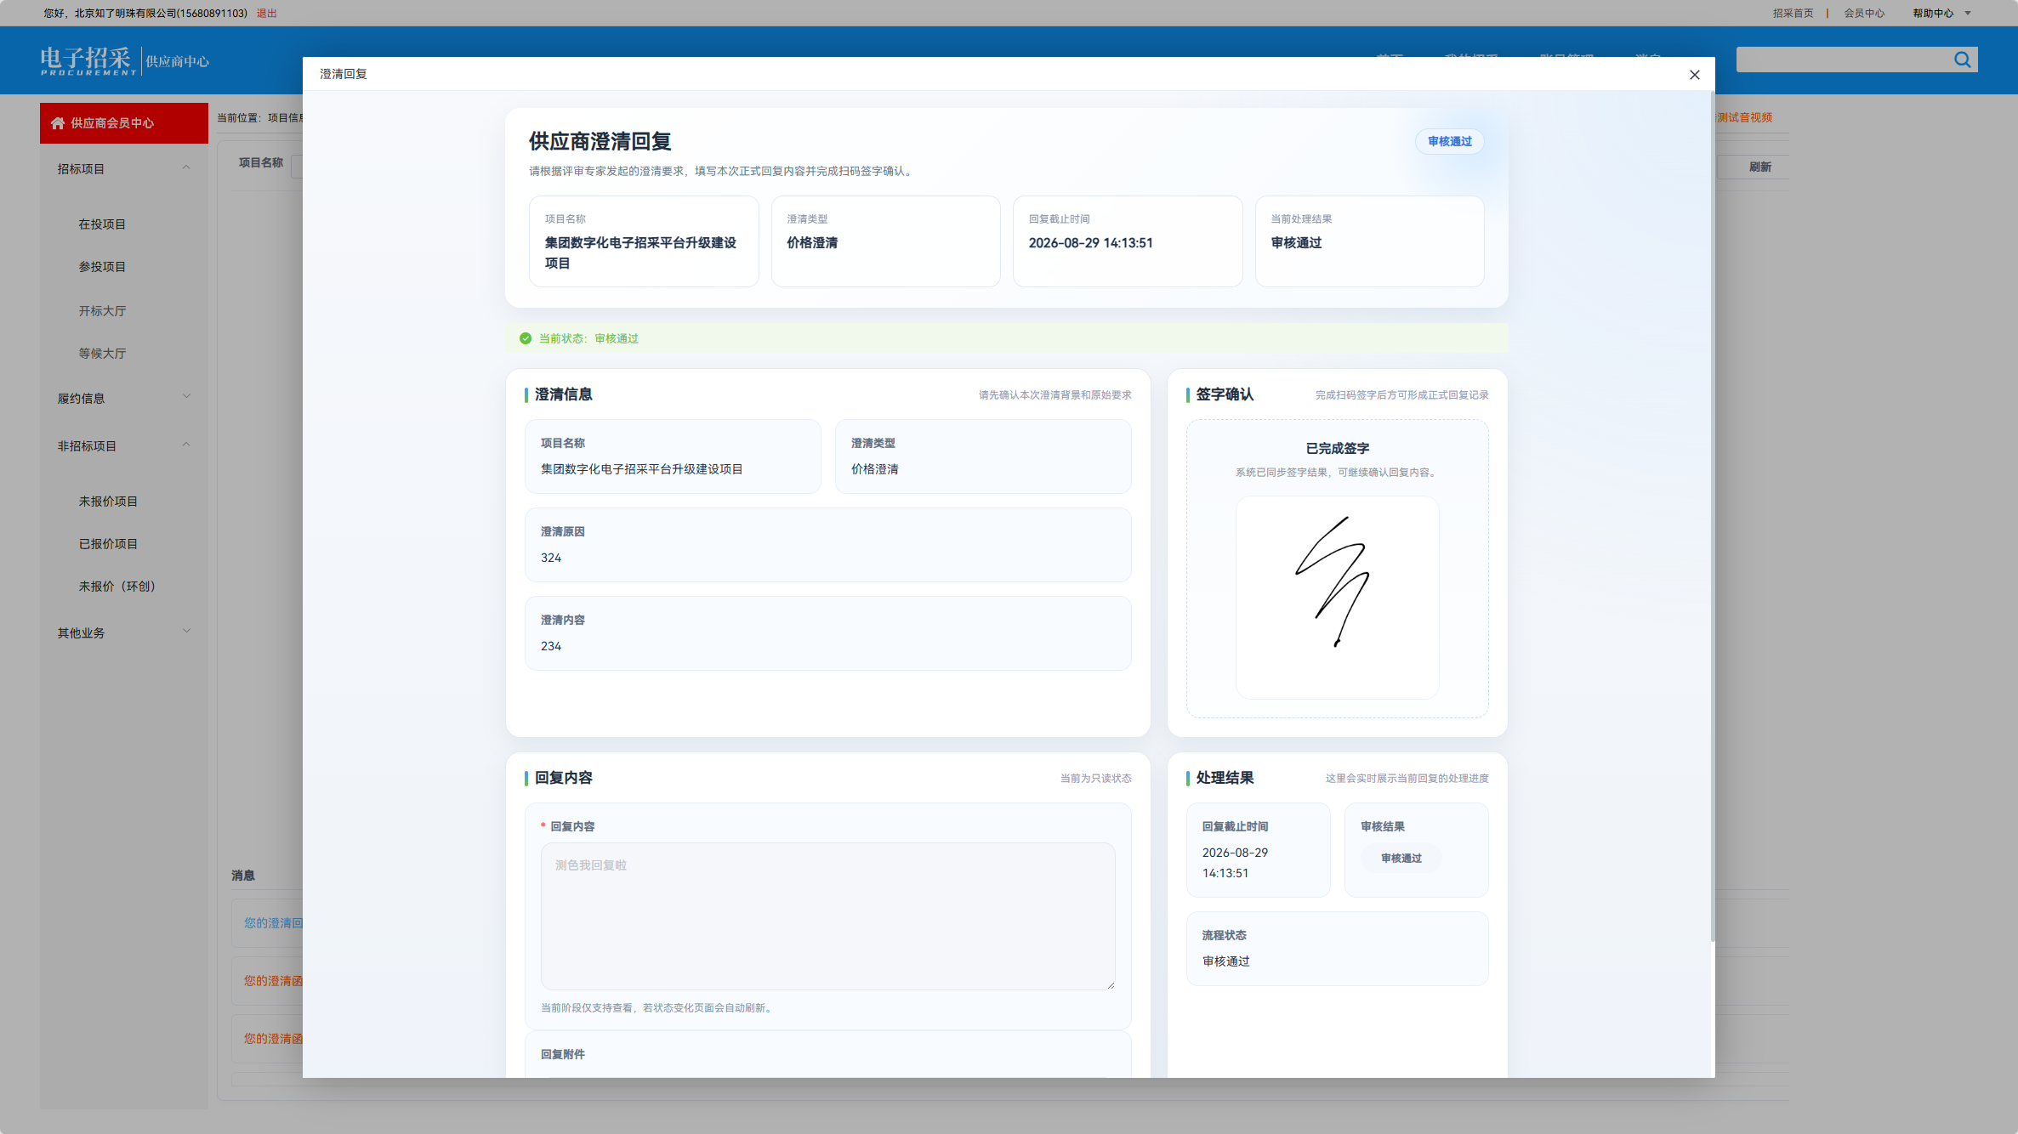Click the 已完成签字 heading

tap(1338, 449)
